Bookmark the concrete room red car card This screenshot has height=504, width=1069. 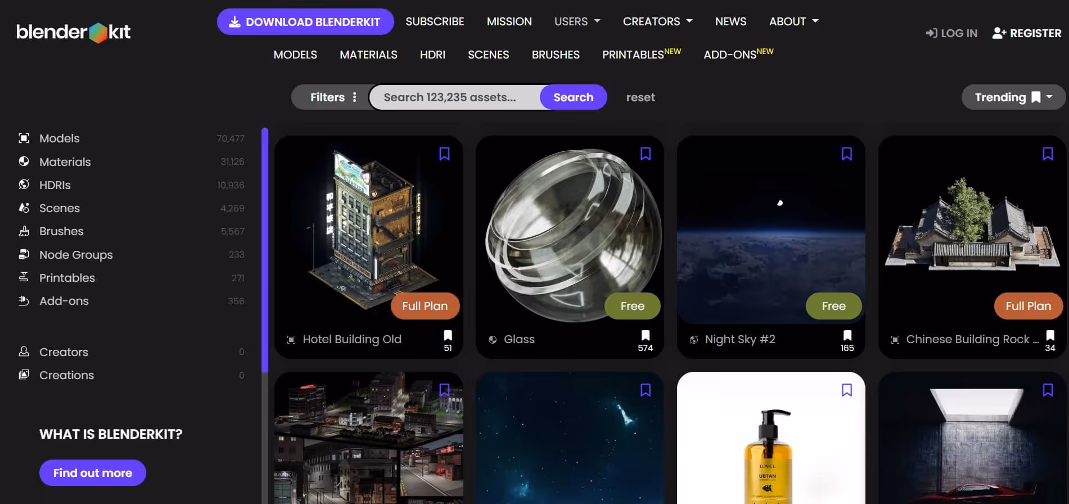[x=1048, y=390]
